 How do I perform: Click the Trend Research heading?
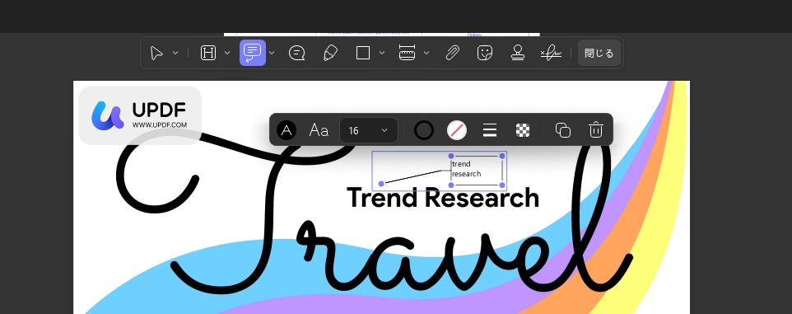coord(443,197)
